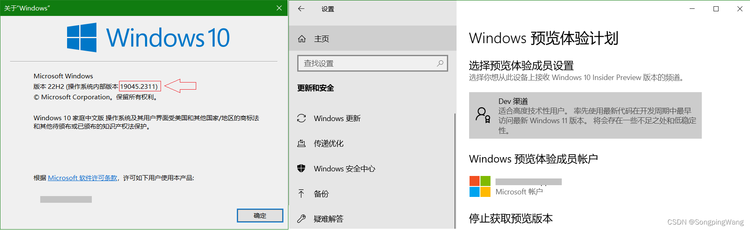The image size is (750, 230).
Task: Open Microsoft 软件许可条款 link
Action: [x=83, y=178]
